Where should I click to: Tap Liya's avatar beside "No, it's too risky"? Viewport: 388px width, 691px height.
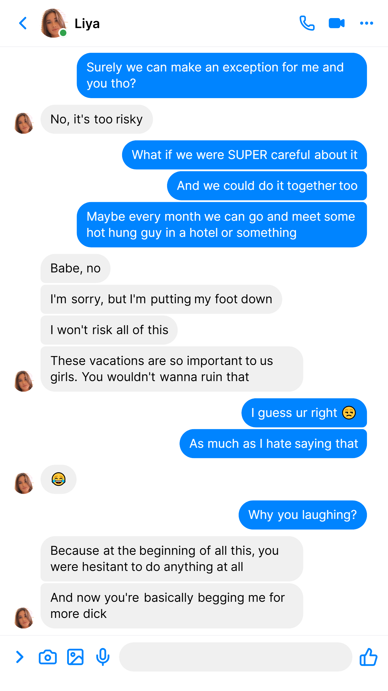pos(24,123)
